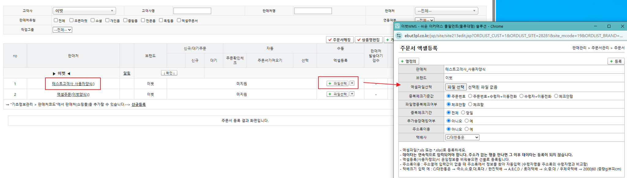627x178 pixels.
Task: Click the 등록 button in the popup
Action: point(616,61)
